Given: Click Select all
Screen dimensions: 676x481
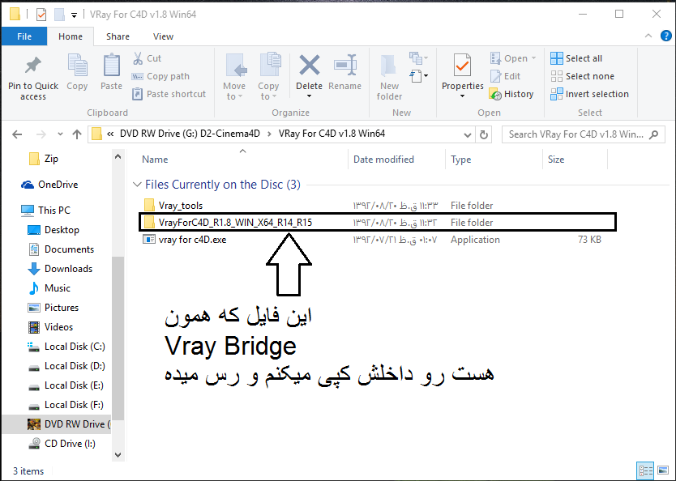Looking at the screenshot, I should pos(576,58).
